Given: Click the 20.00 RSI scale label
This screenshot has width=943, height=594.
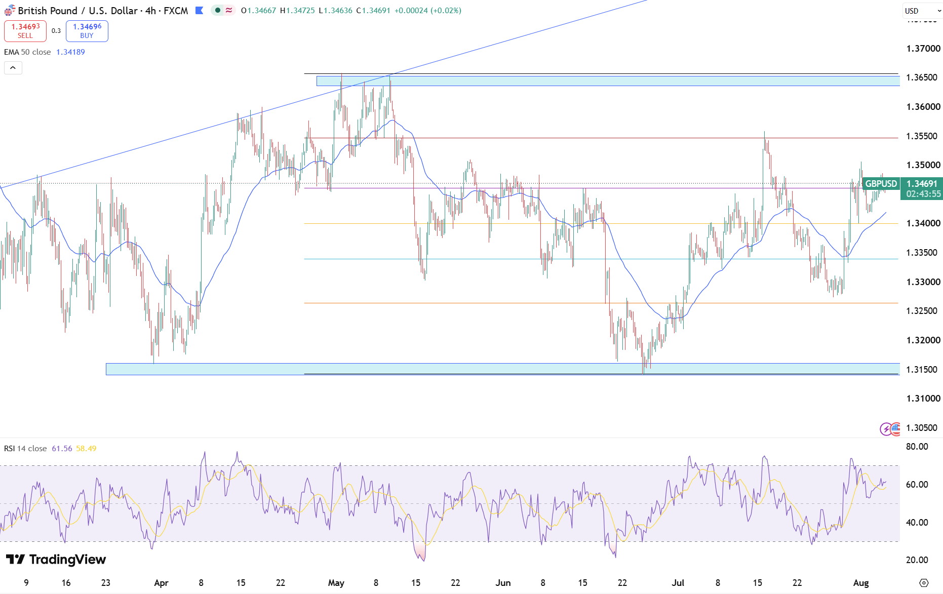Looking at the screenshot, I should (x=917, y=560).
